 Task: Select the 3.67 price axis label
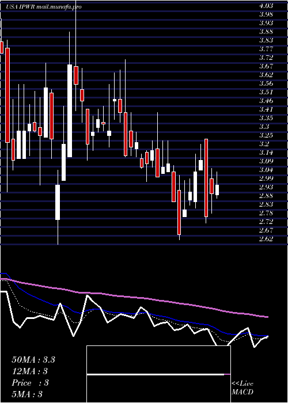pyautogui.click(x=266, y=66)
